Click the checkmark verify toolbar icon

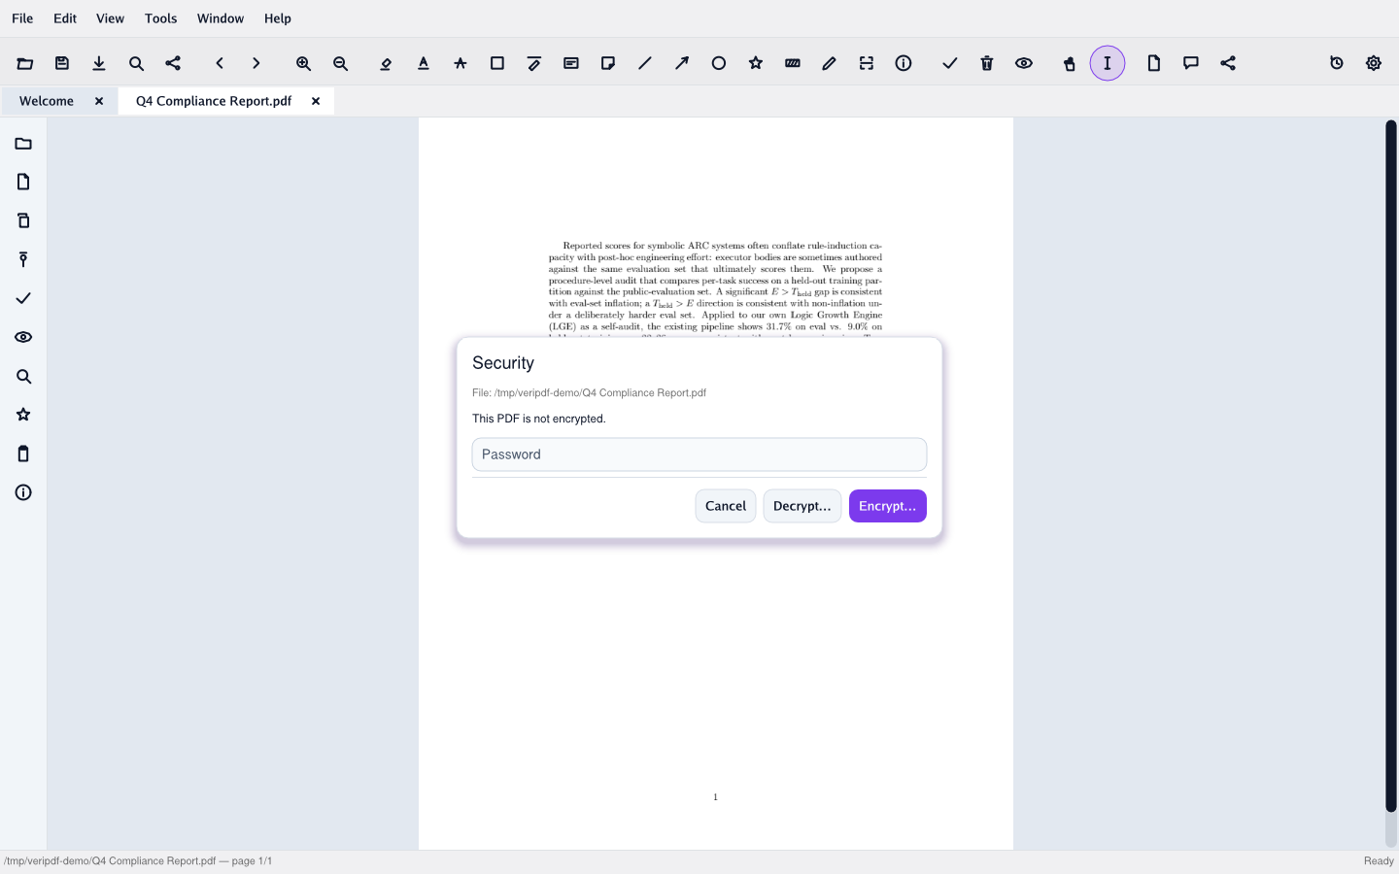[950, 63]
